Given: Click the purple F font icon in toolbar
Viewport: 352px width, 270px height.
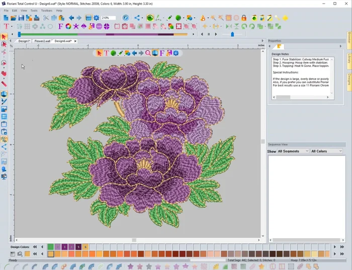Looking at the screenshot, I should [61, 26].
